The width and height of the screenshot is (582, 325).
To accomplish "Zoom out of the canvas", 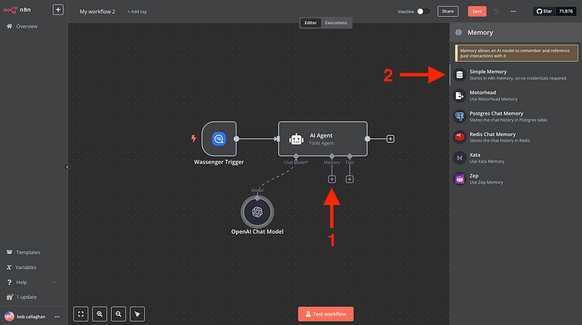I will 119,314.
